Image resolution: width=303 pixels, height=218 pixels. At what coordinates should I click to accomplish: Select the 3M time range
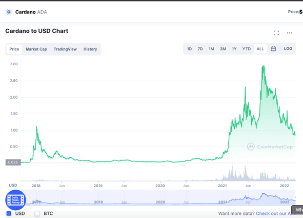pos(223,49)
